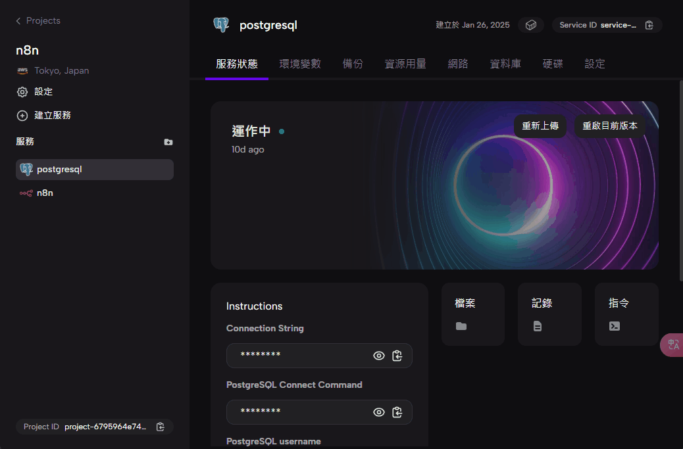
Task: Open the n8n service in sidebar
Action: click(95, 193)
